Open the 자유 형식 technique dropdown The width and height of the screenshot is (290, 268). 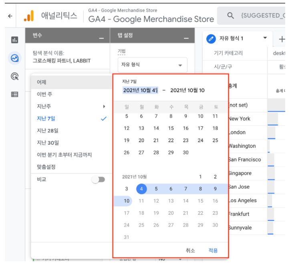[x=153, y=65]
